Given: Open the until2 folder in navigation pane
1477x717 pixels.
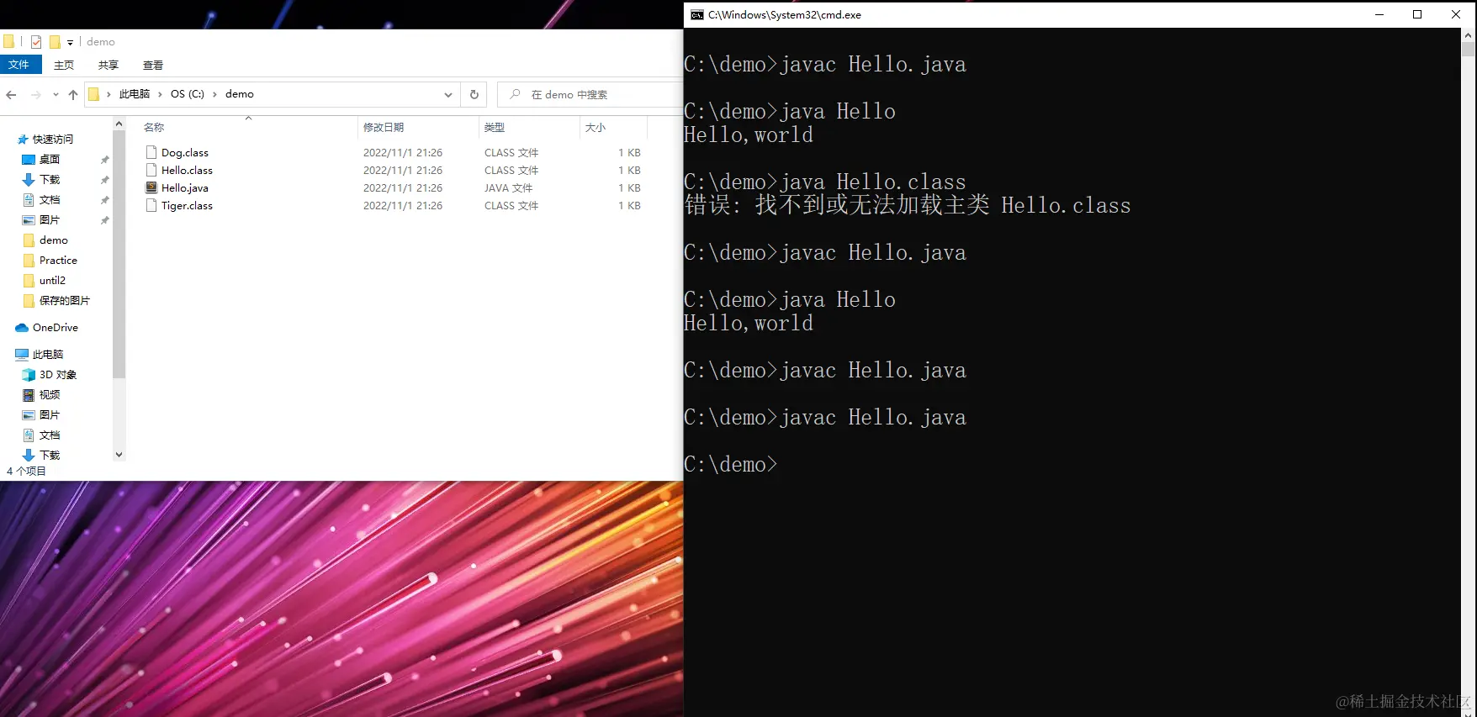Looking at the screenshot, I should [52, 280].
